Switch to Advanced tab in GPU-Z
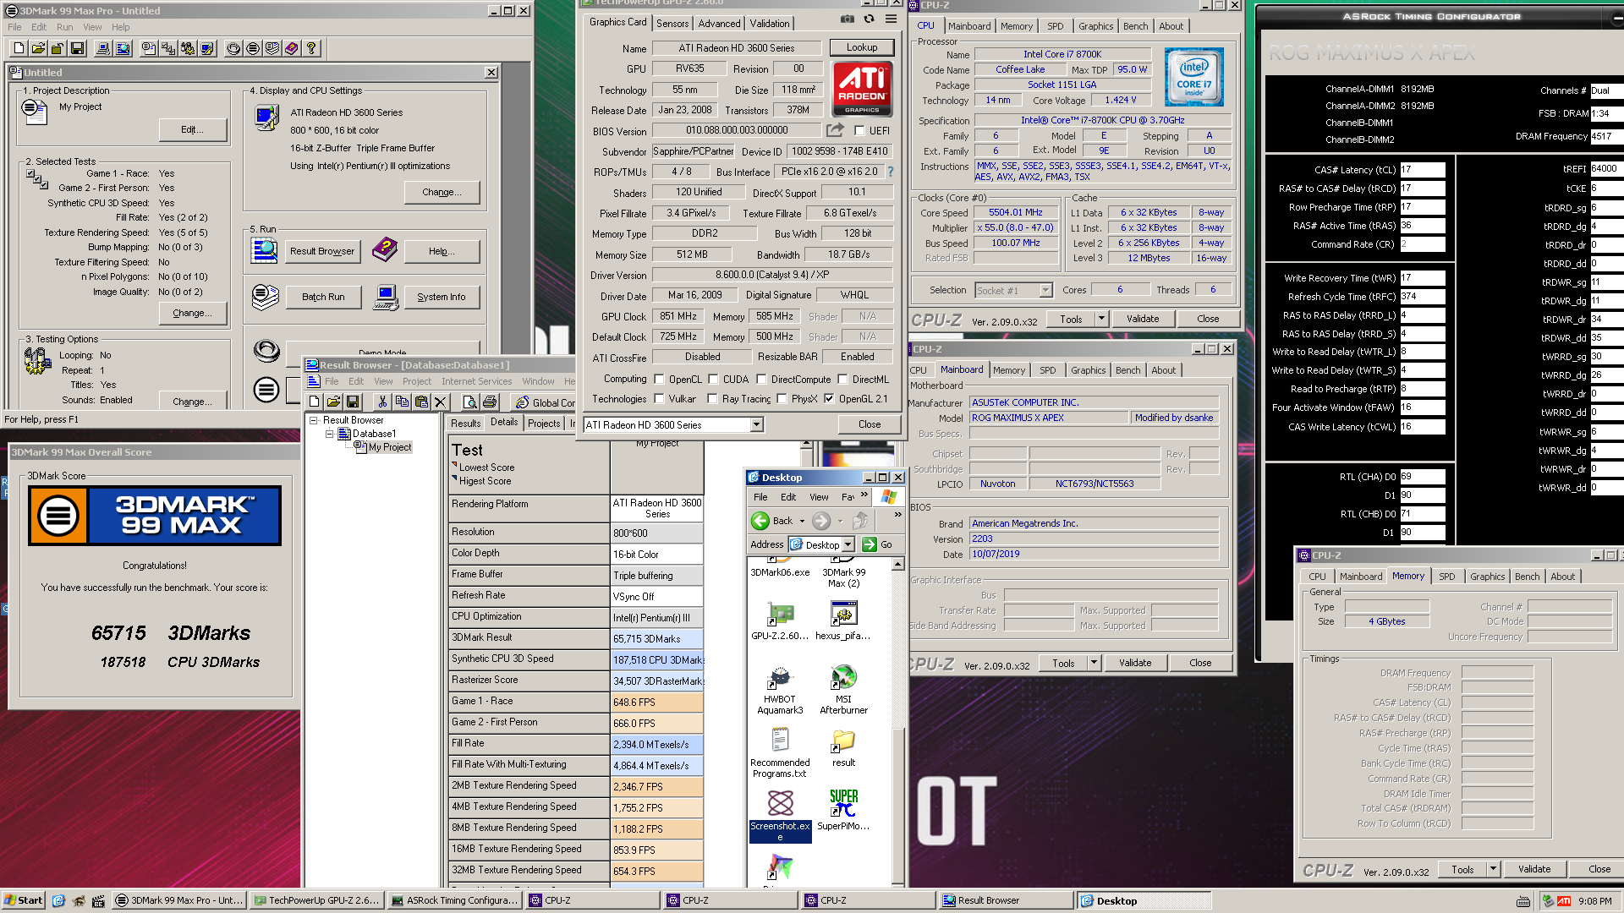 point(720,24)
